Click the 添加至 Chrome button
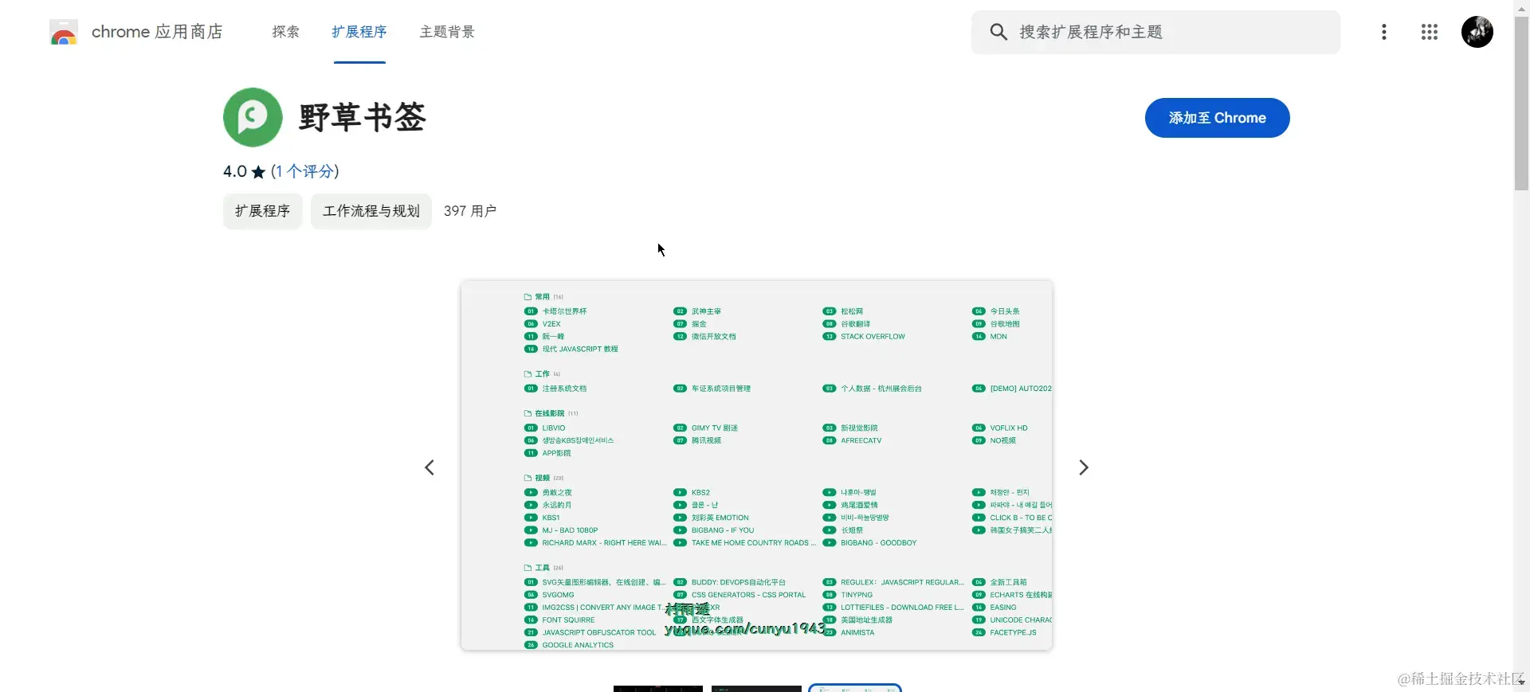 pos(1218,118)
